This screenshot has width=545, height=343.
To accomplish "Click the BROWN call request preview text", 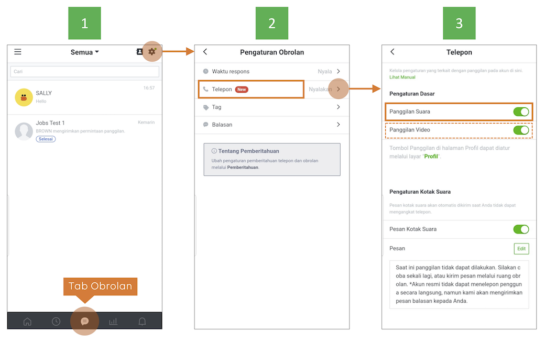I will coord(80,131).
